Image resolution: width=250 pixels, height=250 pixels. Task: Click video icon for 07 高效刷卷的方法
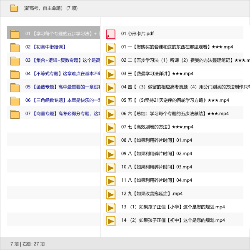coord(111,127)
